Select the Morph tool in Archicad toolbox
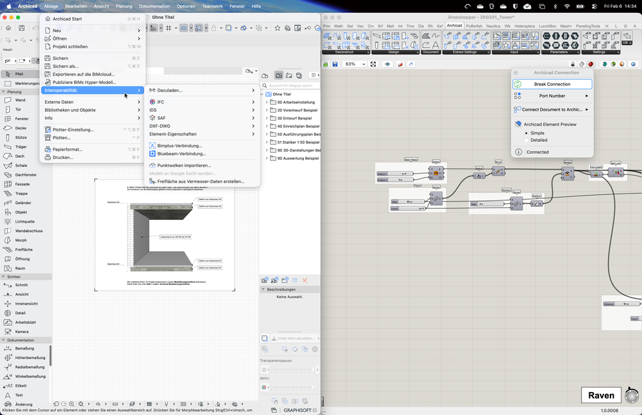This screenshot has width=642, height=415. [21, 240]
